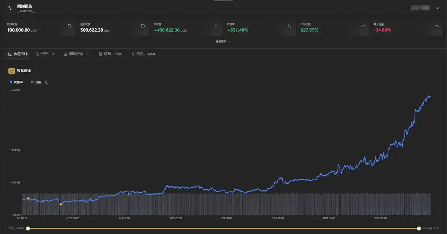Image resolution: width=447 pixels, height=234 pixels.
Task: Click the +631.48% return rate value
Action: coord(237,30)
